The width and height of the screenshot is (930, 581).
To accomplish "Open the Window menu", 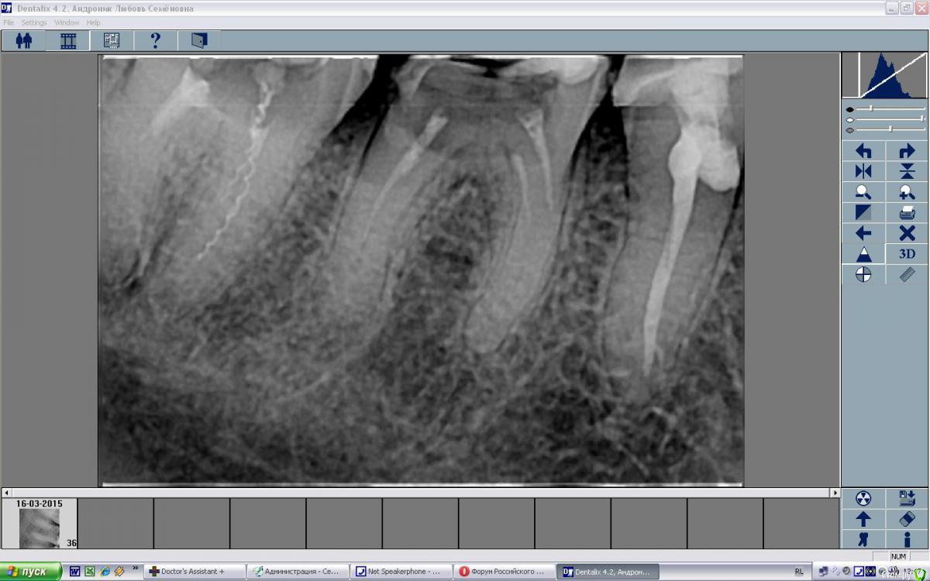I will coord(67,22).
